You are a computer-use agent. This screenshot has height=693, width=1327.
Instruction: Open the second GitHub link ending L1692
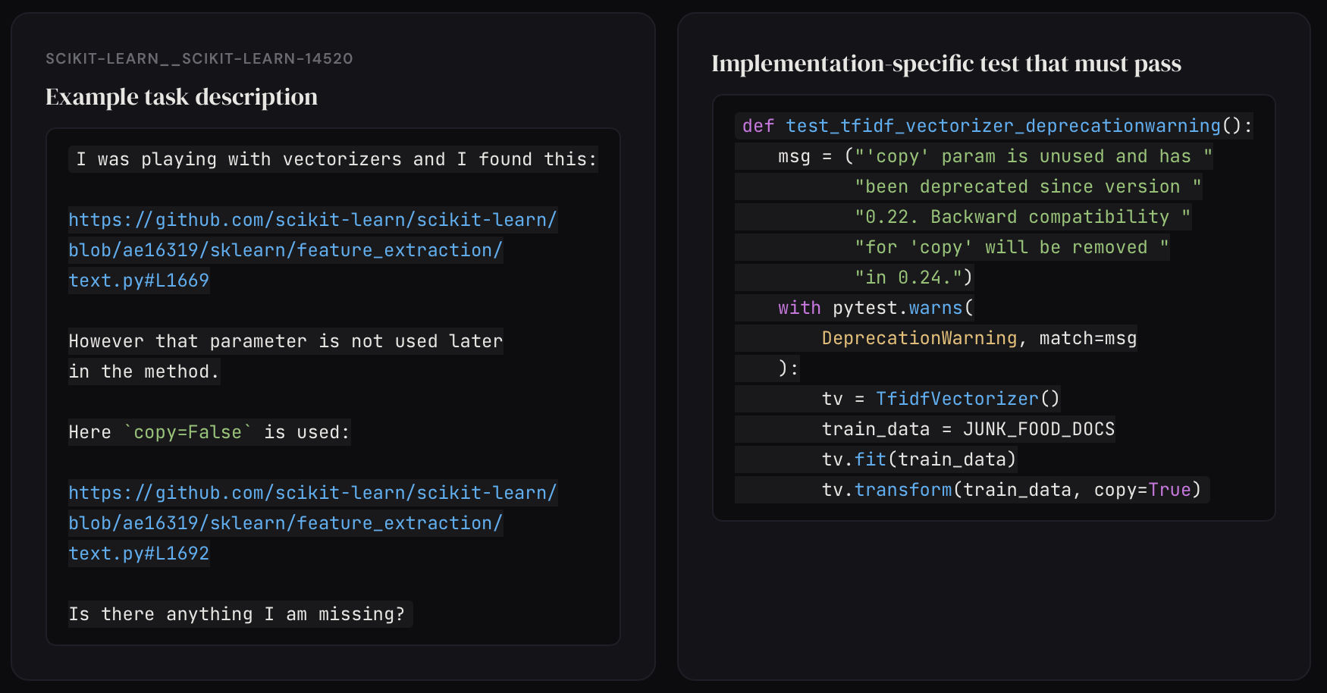(312, 523)
